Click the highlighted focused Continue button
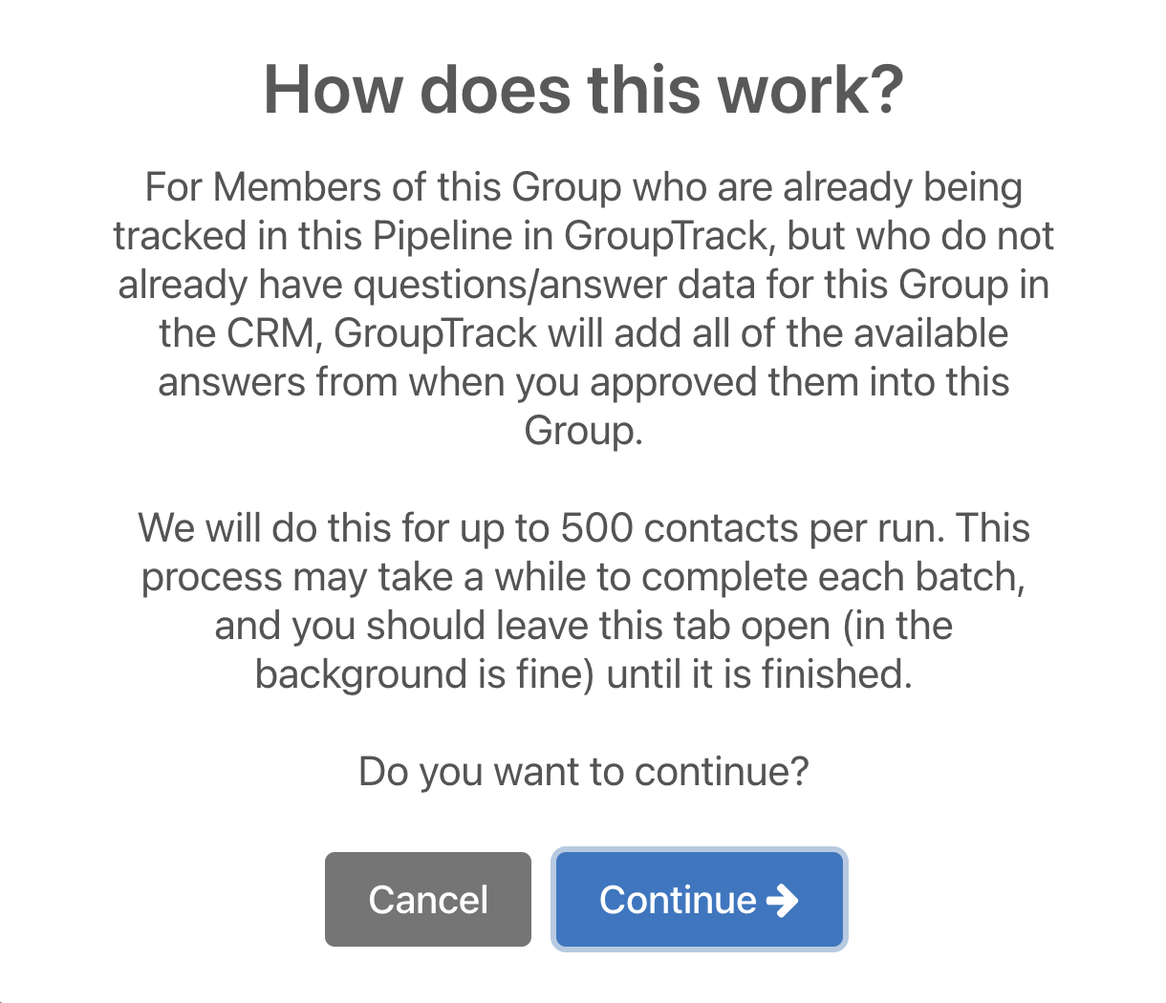The image size is (1166, 1003). [x=699, y=899]
